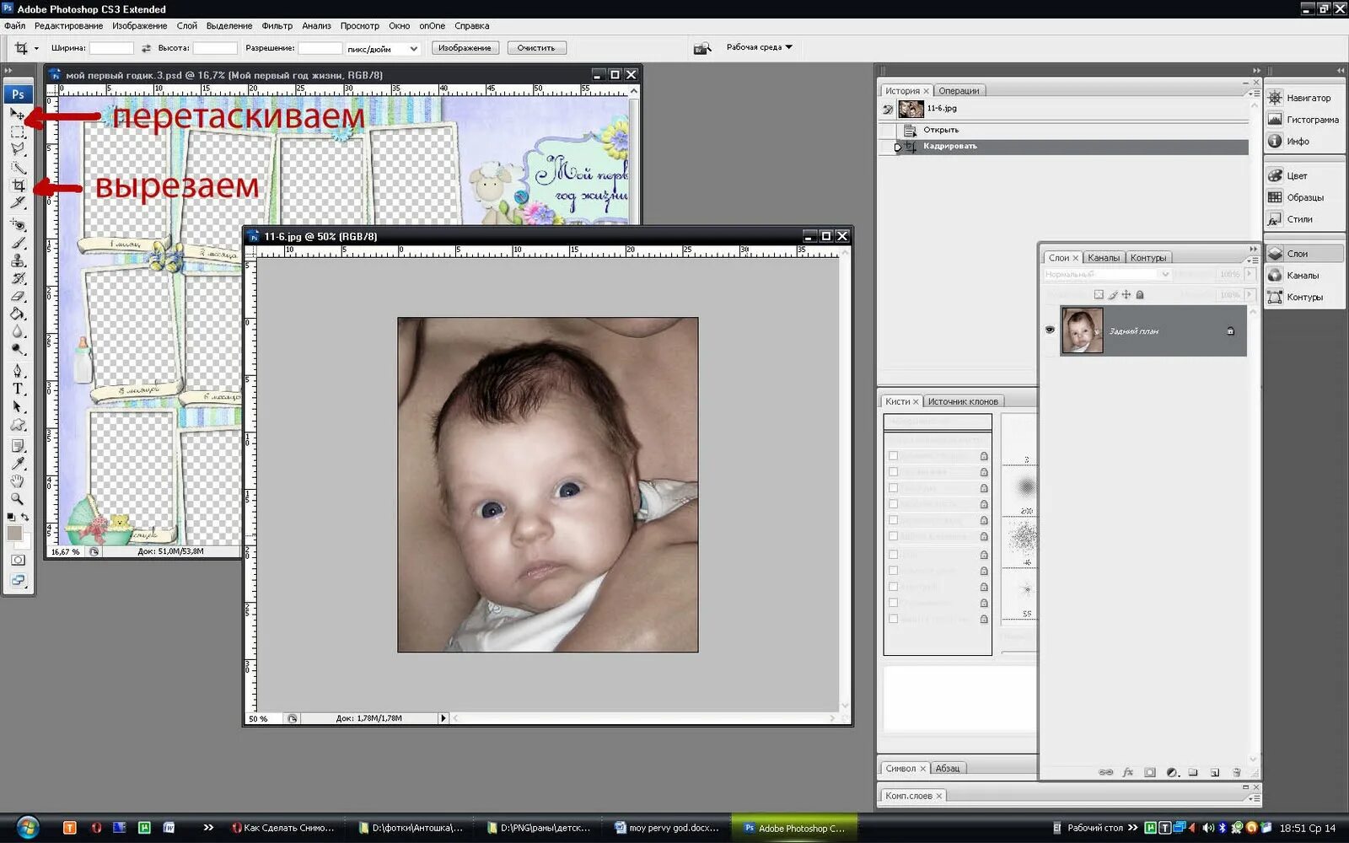Select the Pen tool

pos(17,371)
